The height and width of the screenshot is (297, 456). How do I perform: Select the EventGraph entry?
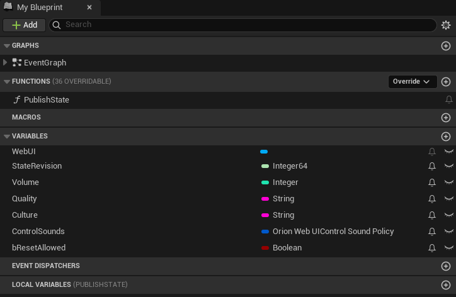pos(45,62)
